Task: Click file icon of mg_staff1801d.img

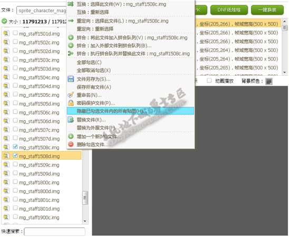Action: [6, 208]
